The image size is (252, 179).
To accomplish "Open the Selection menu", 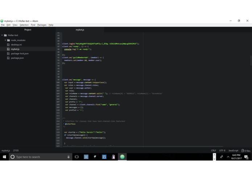I will pyautogui.click(x=24, y=25).
